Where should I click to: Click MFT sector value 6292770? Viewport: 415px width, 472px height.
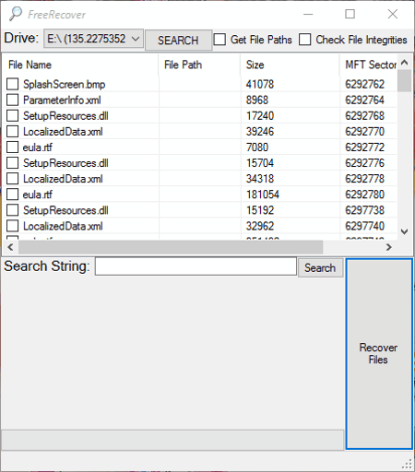(x=364, y=132)
